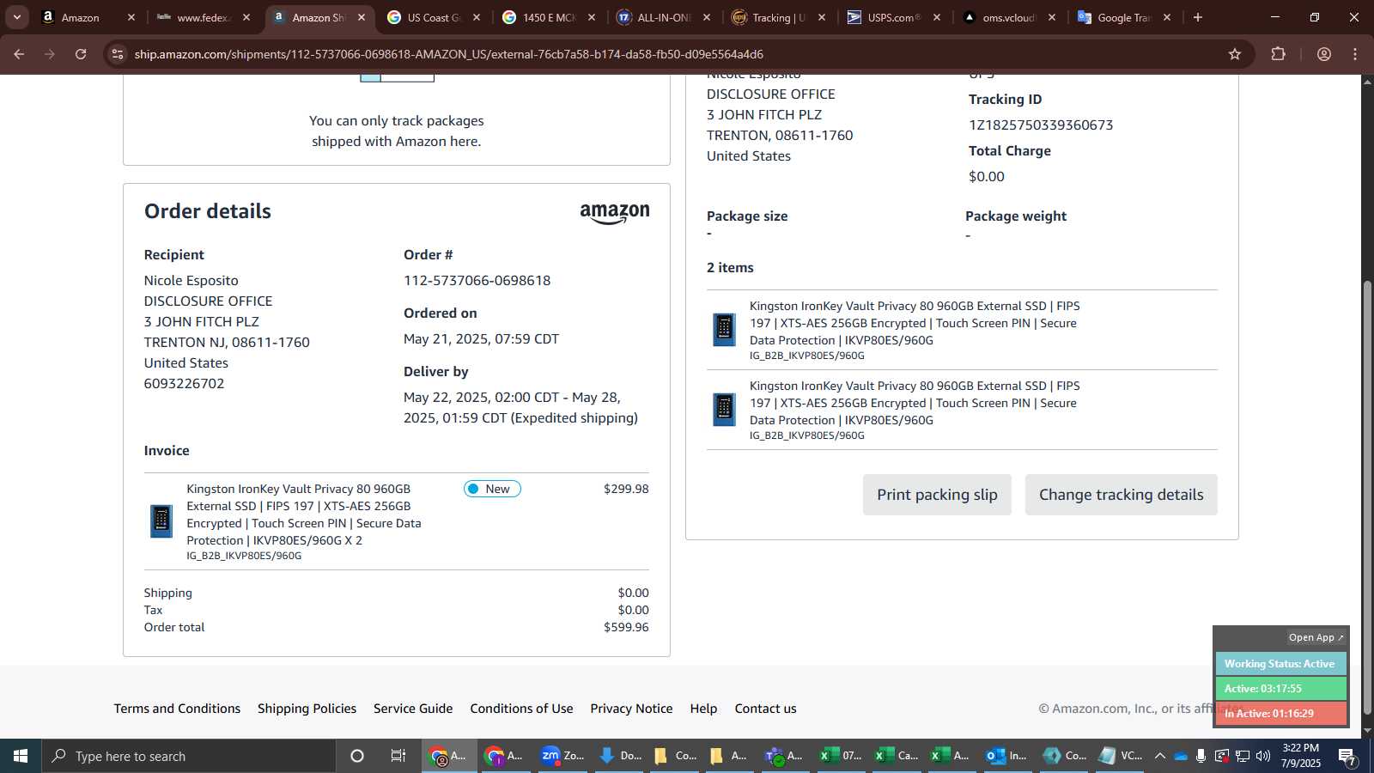Image resolution: width=1374 pixels, height=773 pixels.
Task: Select the phone number 6093226702
Action: 184,384
